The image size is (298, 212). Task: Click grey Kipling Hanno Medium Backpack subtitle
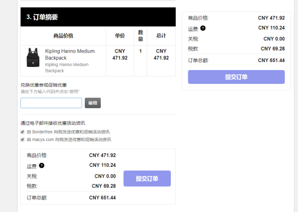click(67, 68)
